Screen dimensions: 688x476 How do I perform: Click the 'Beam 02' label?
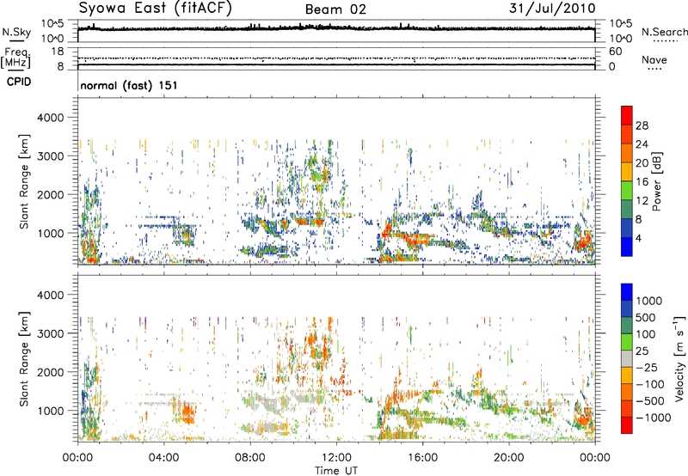[x=335, y=9]
